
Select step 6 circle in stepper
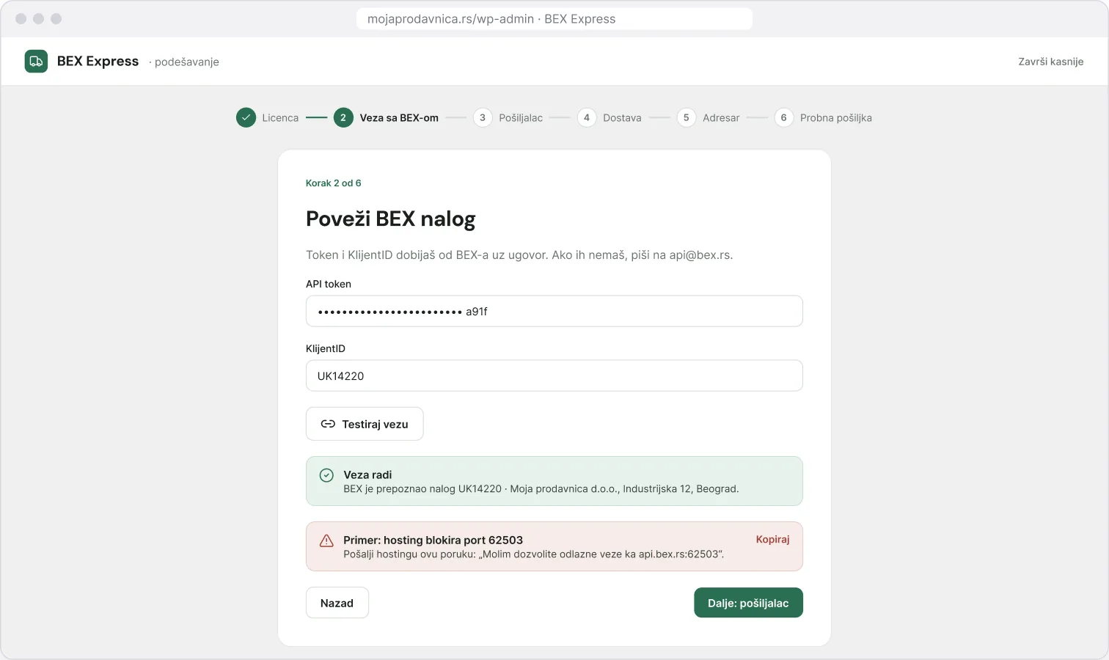pos(784,117)
